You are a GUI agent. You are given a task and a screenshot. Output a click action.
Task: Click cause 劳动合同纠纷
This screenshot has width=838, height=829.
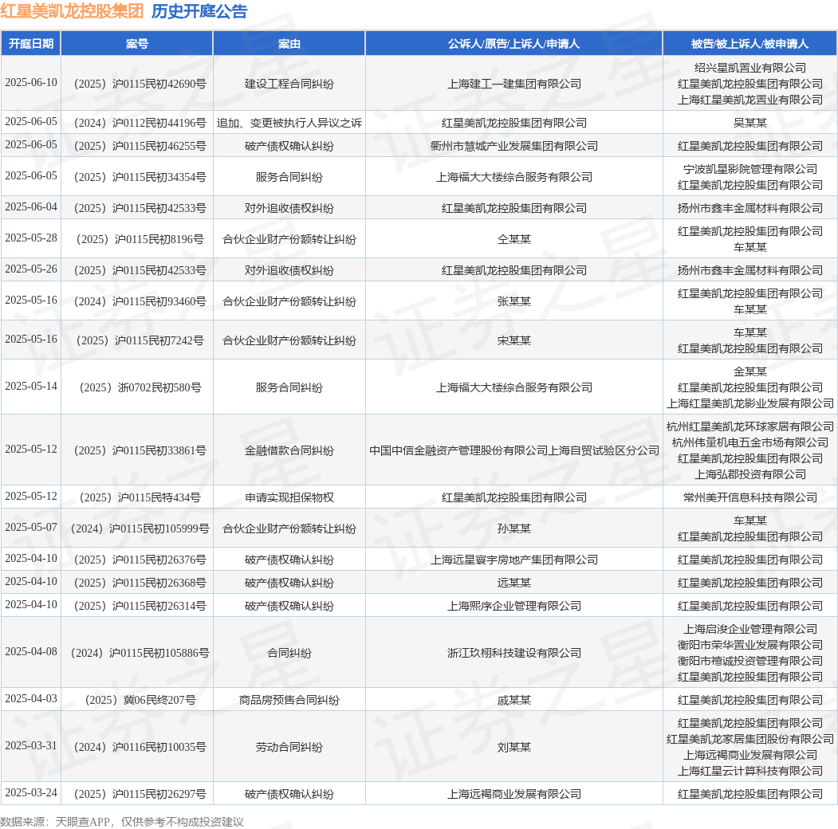pos(289,747)
